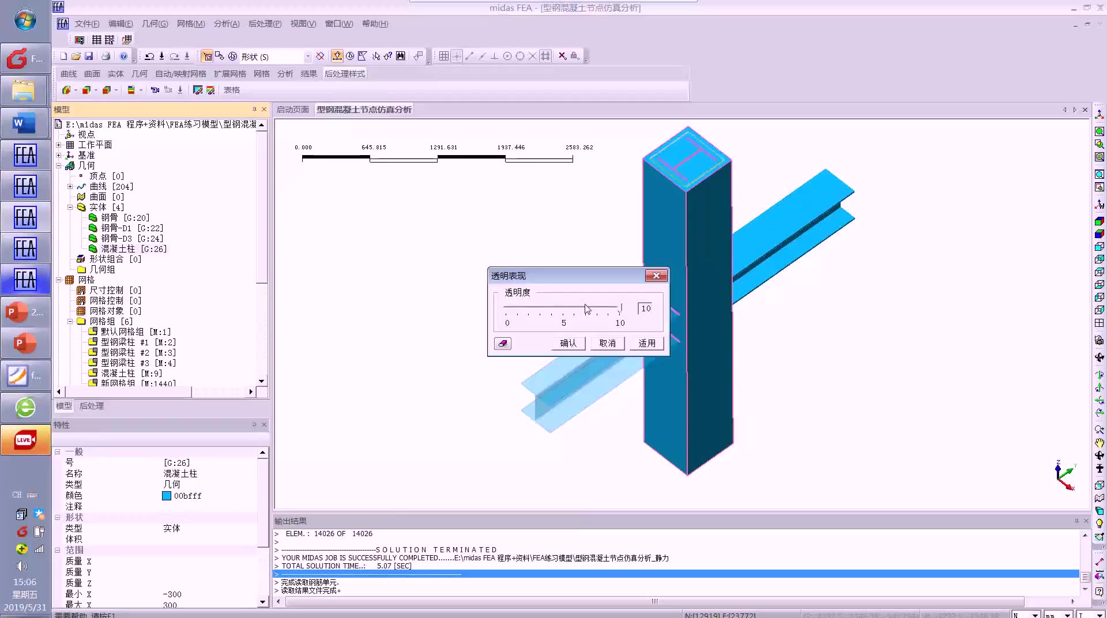Image resolution: width=1107 pixels, height=618 pixels.
Task: Click the 颜色 00bfff color swatch
Action: (x=167, y=496)
